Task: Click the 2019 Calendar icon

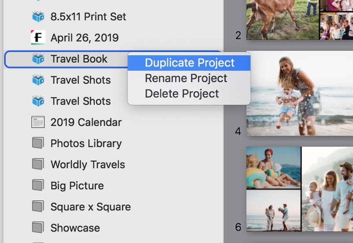Action: click(38, 122)
